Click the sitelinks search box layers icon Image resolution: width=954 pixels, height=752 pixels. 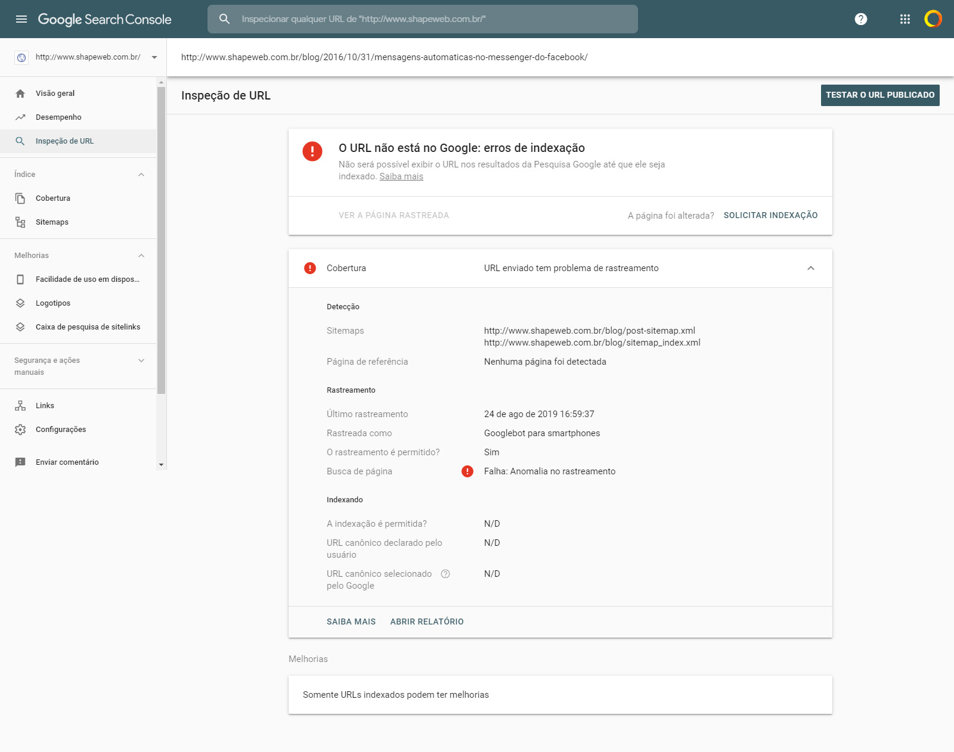click(x=20, y=327)
